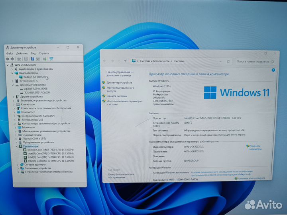287x215 pixels.
Task: Open the Файл menu
Action: (10, 53)
